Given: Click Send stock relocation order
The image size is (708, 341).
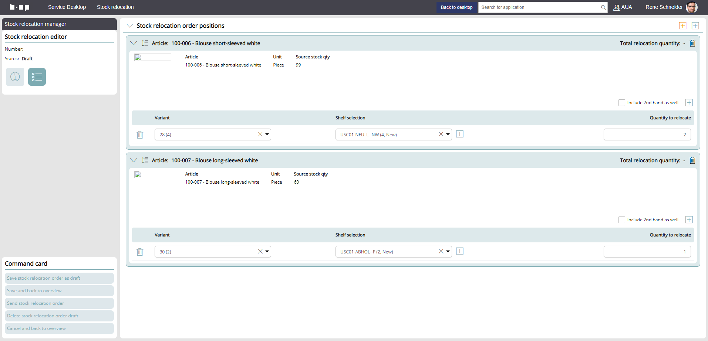Looking at the screenshot, I should pyautogui.click(x=59, y=303).
